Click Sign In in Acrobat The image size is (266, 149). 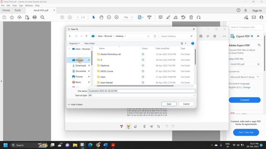coord(257,10)
